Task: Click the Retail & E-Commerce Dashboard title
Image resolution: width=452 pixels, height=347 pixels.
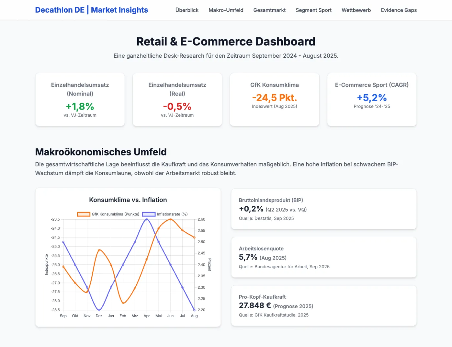Action: (x=226, y=42)
